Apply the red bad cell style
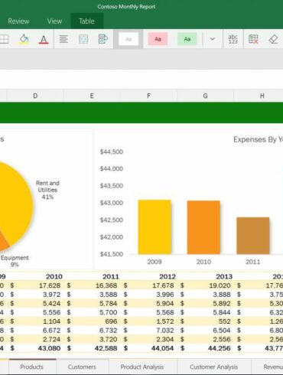This screenshot has width=283, height=375. pos(158,39)
